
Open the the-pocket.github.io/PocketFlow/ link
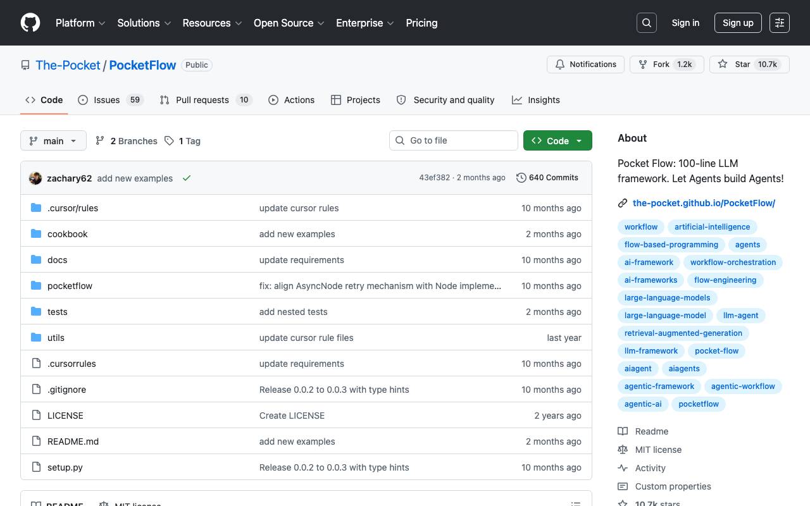(x=704, y=203)
